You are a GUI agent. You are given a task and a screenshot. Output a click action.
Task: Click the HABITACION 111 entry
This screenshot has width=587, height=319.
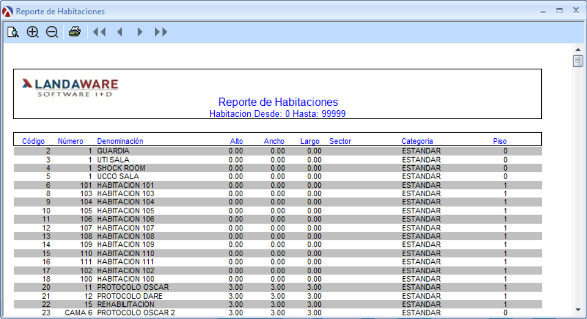[x=126, y=262]
